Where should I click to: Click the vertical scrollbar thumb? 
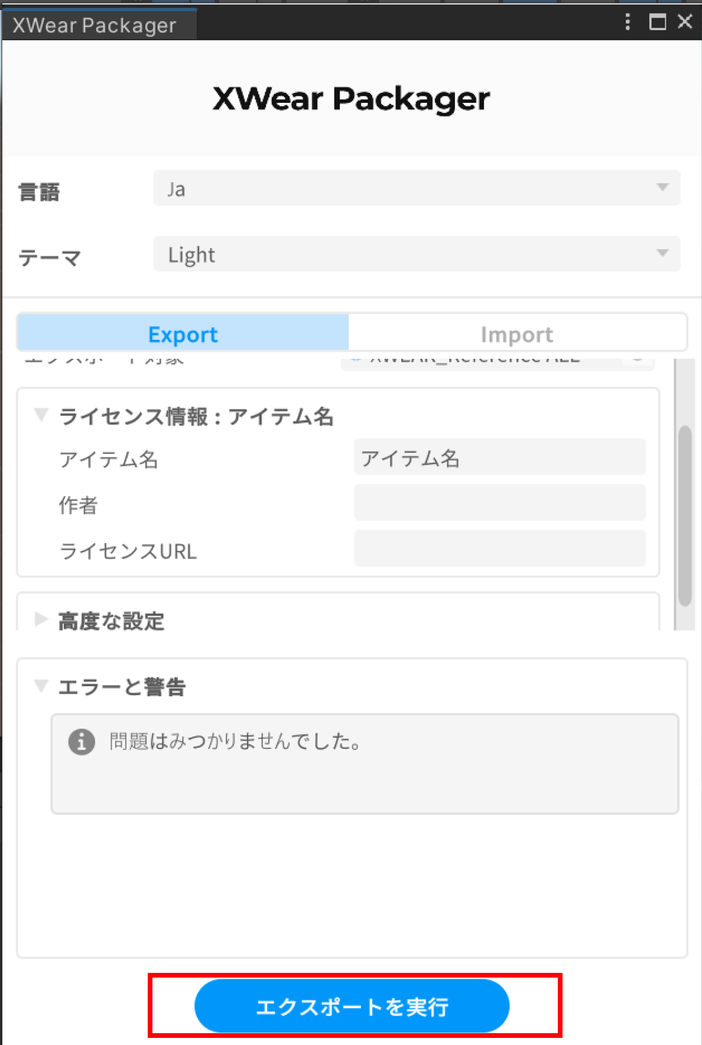tap(685, 516)
